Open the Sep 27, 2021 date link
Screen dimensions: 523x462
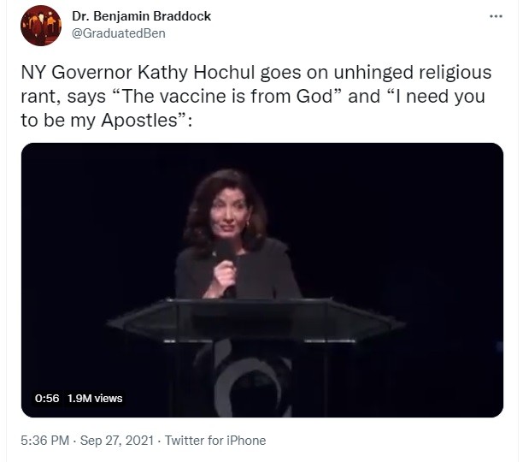click(x=117, y=441)
